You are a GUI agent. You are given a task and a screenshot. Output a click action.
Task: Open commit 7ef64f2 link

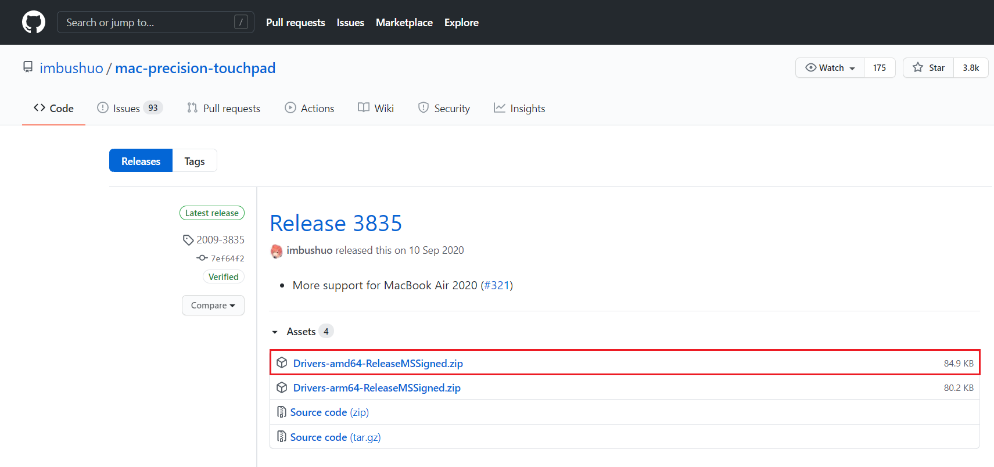click(227, 258)
